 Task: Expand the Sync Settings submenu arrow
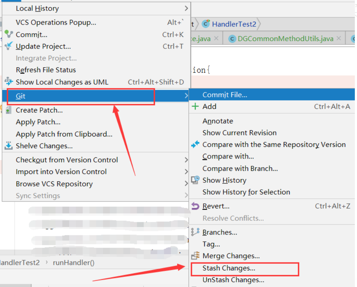click(186, 195)
